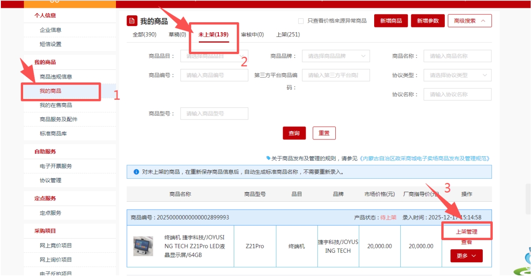
Task: Open 电子开票服务 in the sidebar
Action: coord(56,166)
